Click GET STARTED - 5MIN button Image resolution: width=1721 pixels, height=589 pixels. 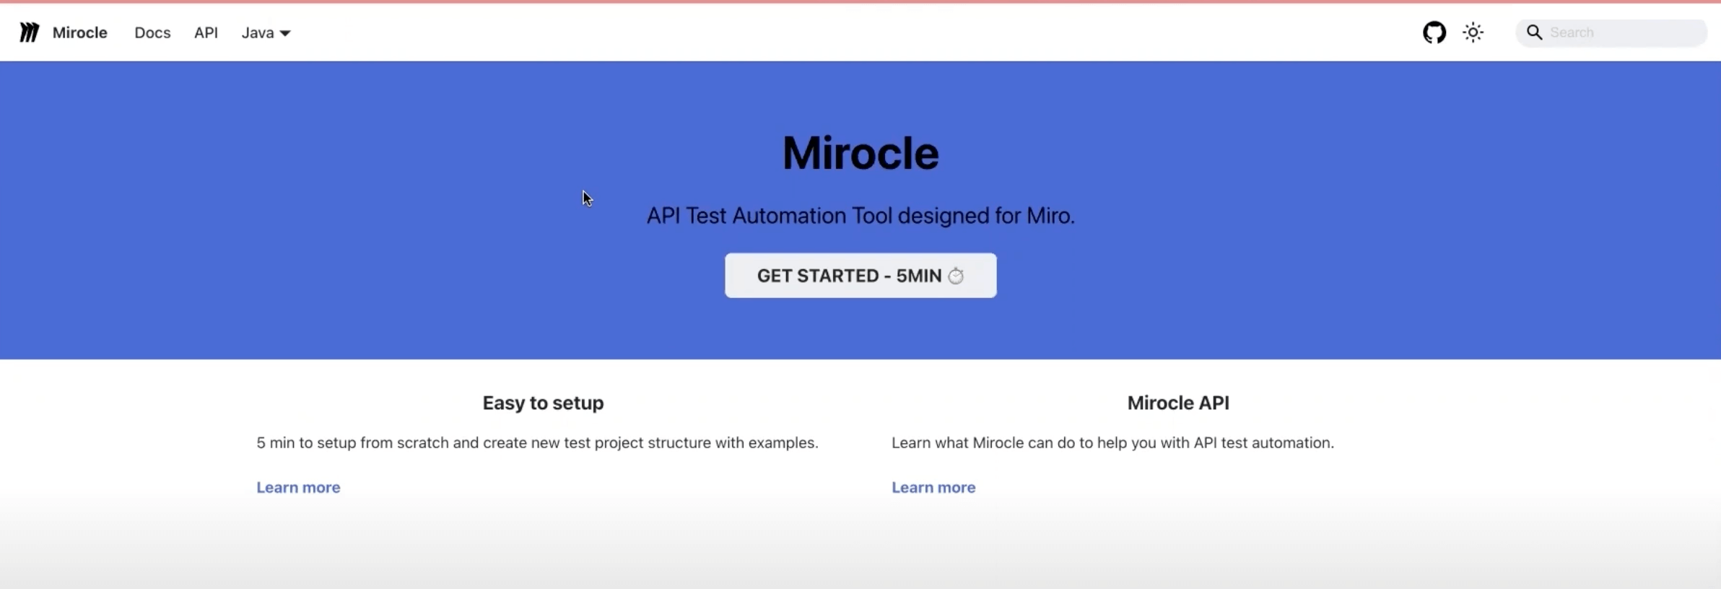coord(860,275)
